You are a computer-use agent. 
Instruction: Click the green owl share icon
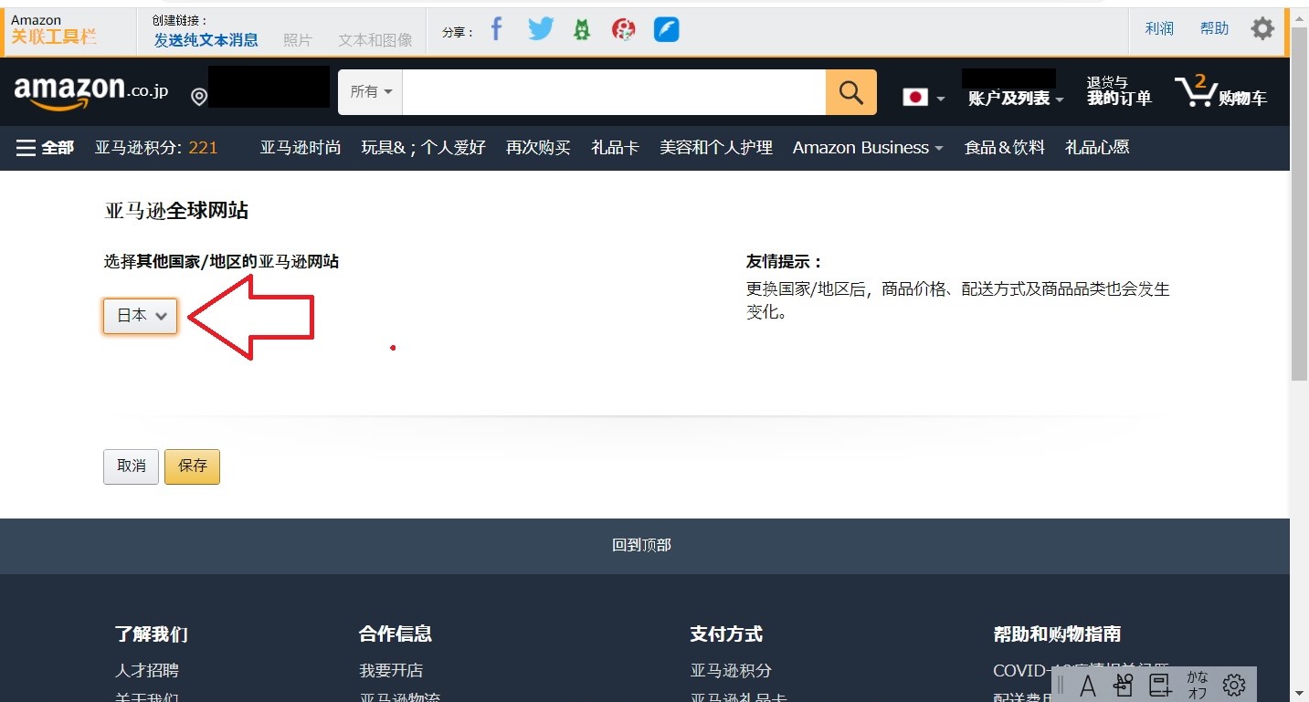582,30
